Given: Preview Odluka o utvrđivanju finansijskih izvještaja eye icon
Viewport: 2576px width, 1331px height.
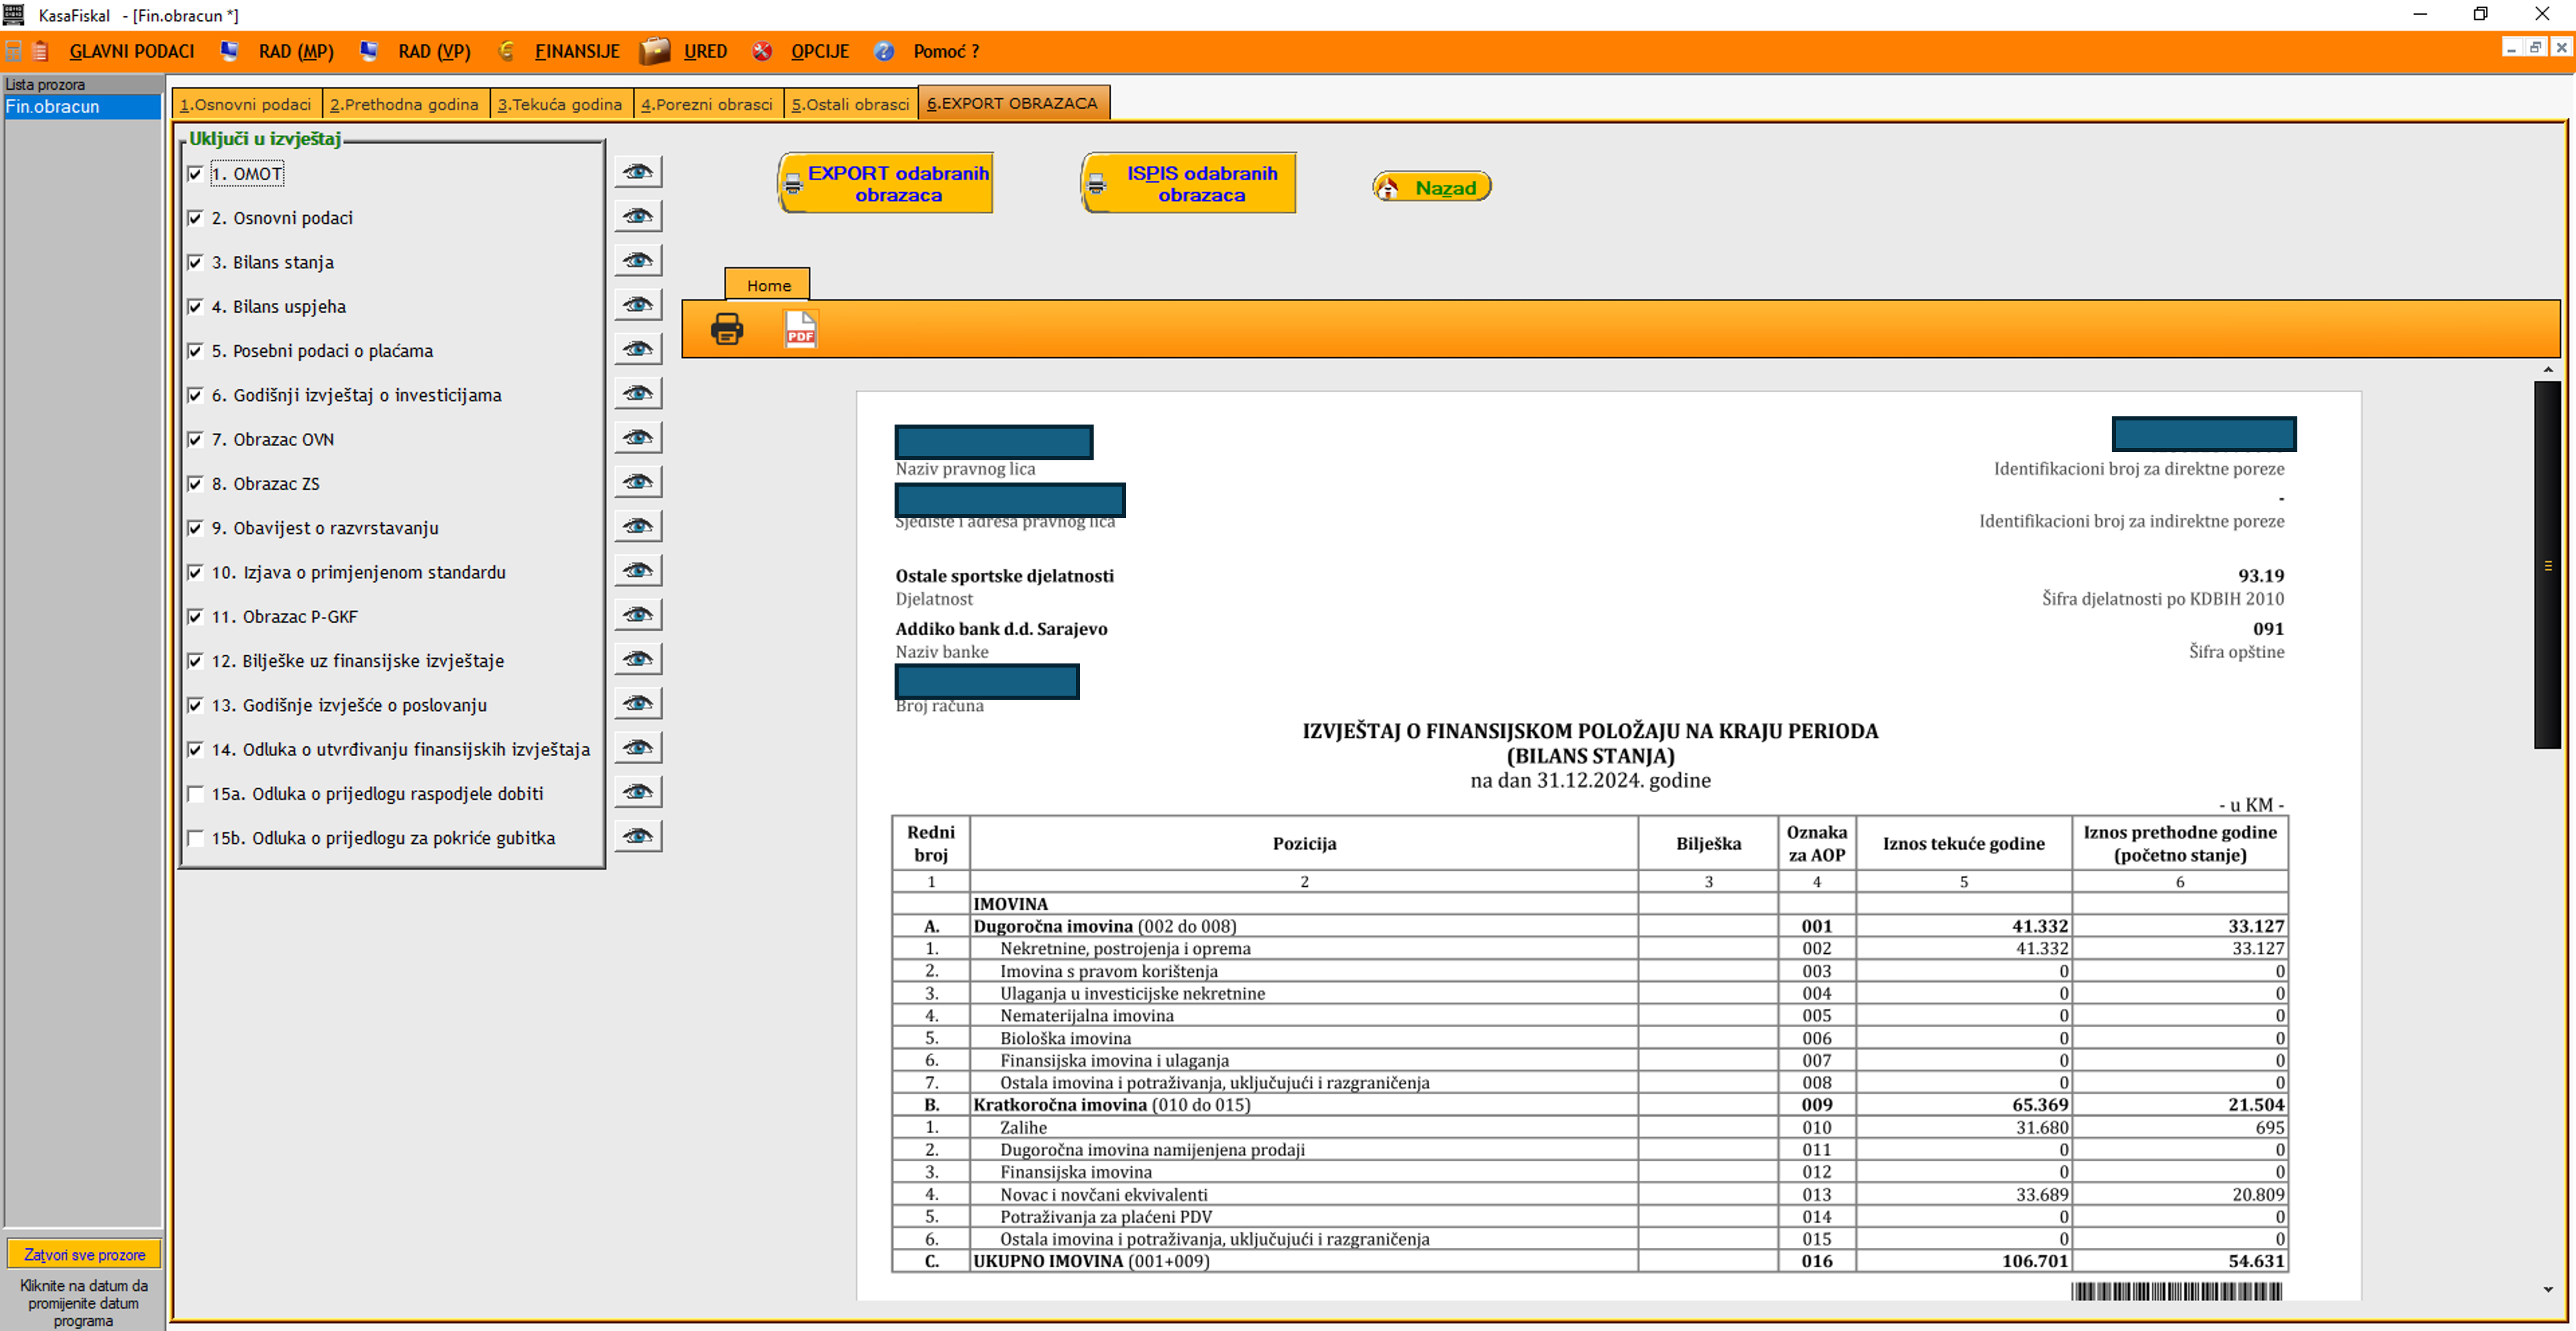Looking at the screenshot, I should tap(638, 747).
